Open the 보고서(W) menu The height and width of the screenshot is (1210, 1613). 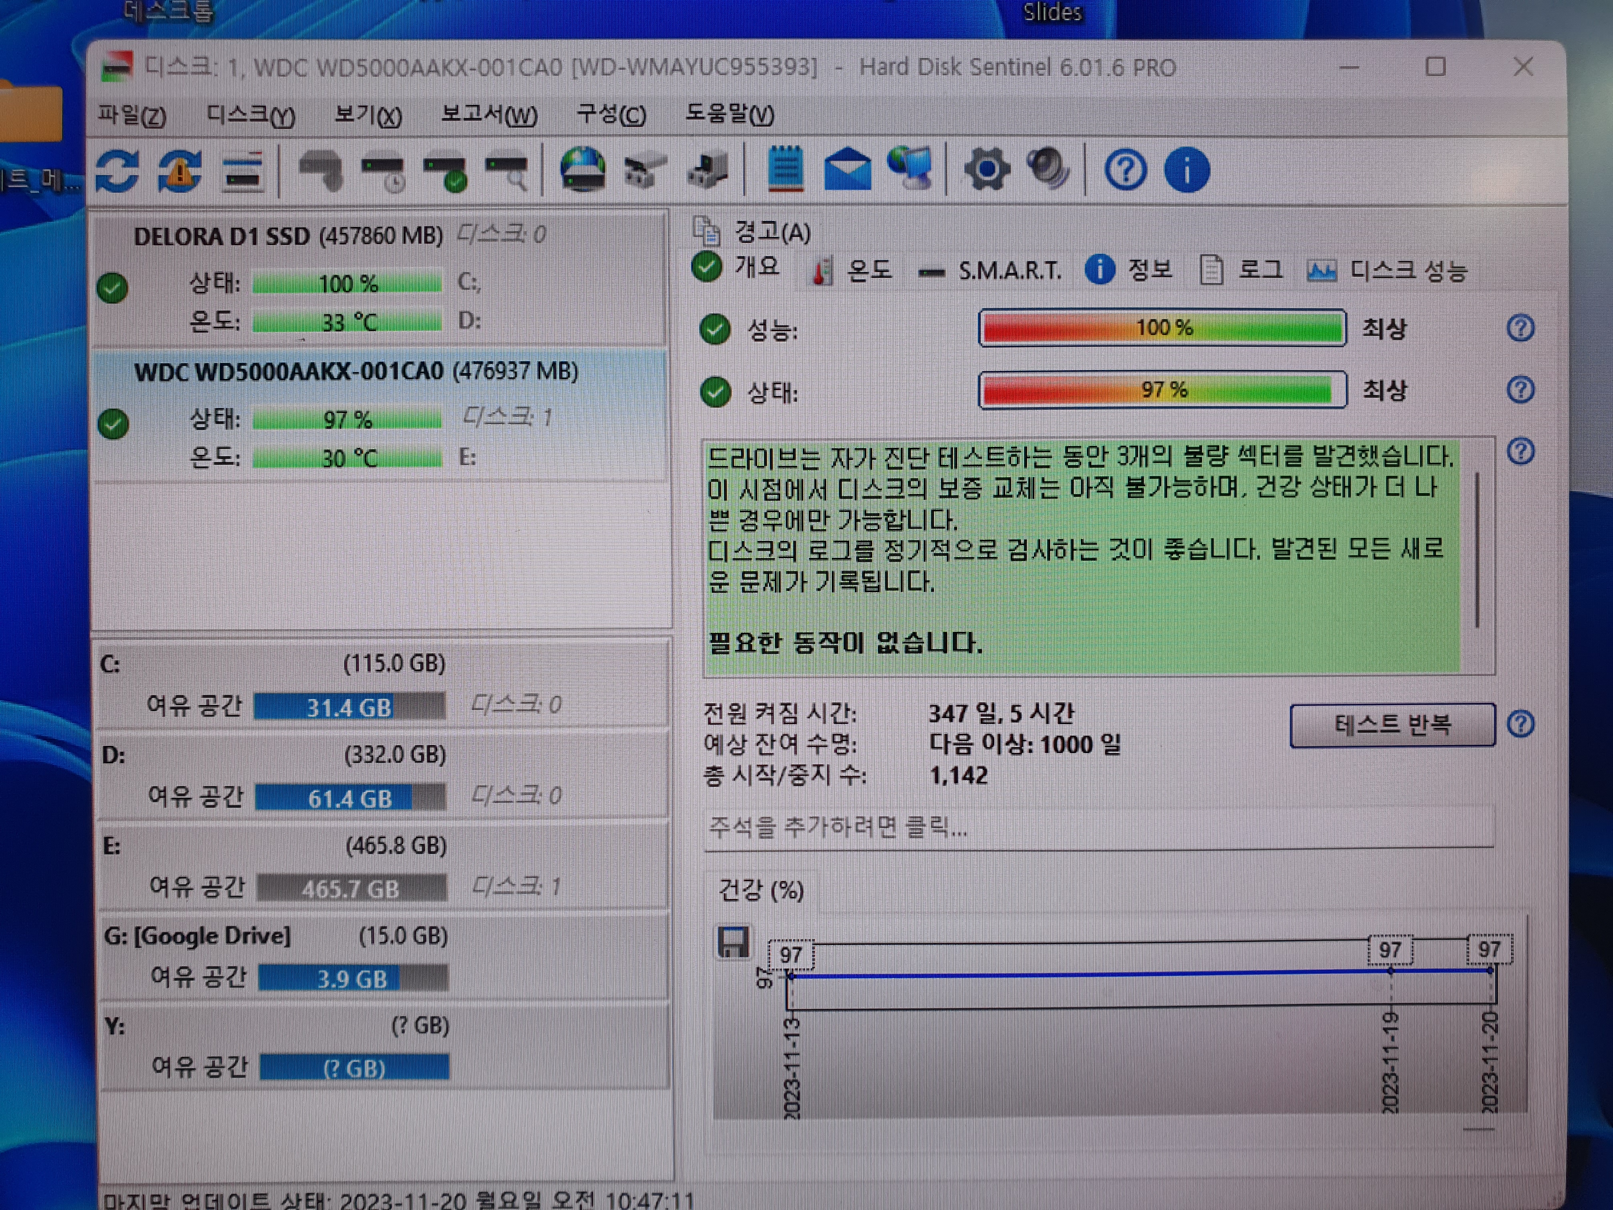(x=489, y=114)
